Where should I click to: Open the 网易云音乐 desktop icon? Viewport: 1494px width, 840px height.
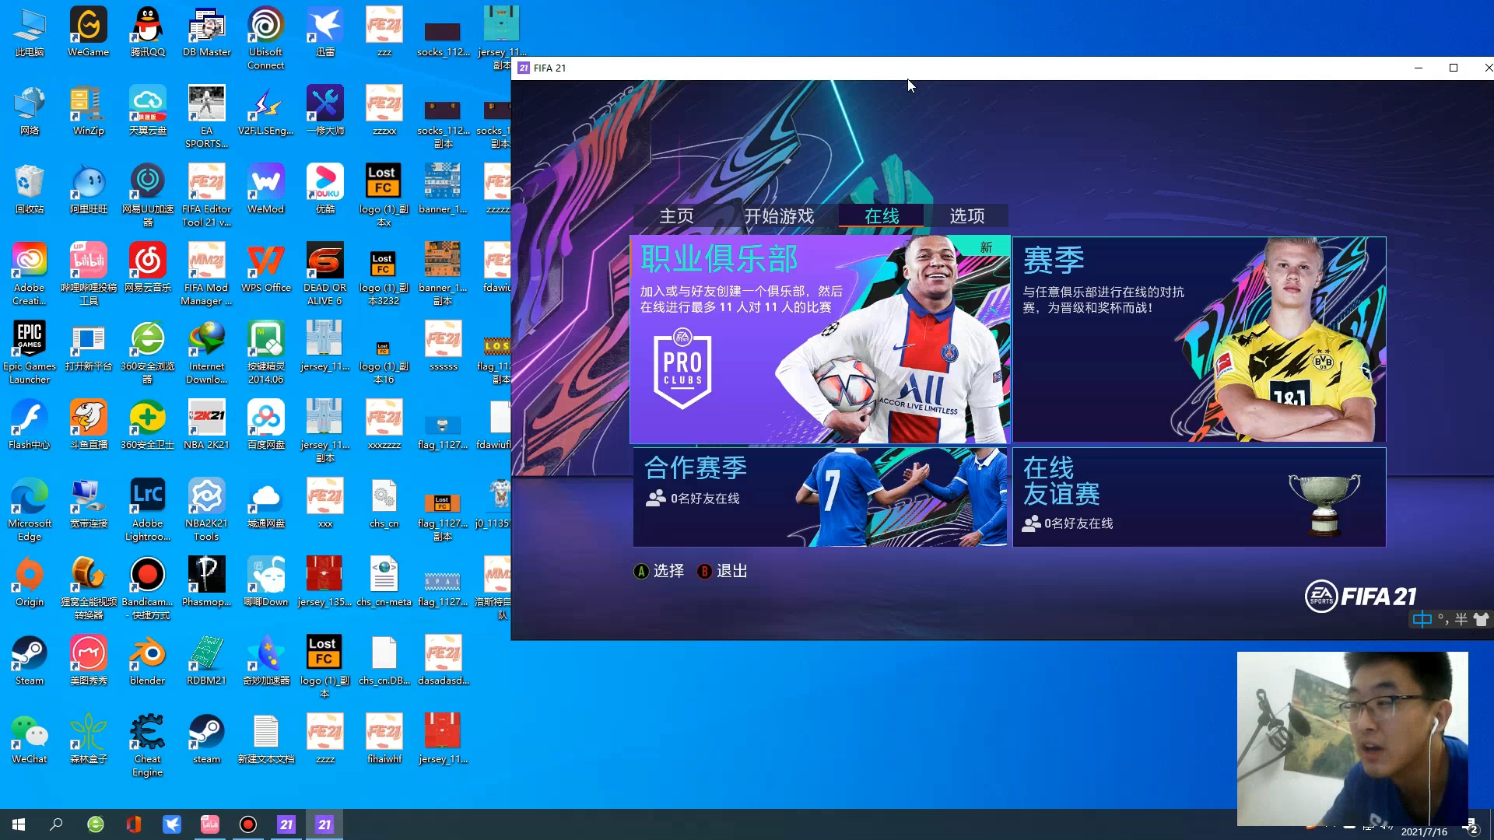click(147, 268)
